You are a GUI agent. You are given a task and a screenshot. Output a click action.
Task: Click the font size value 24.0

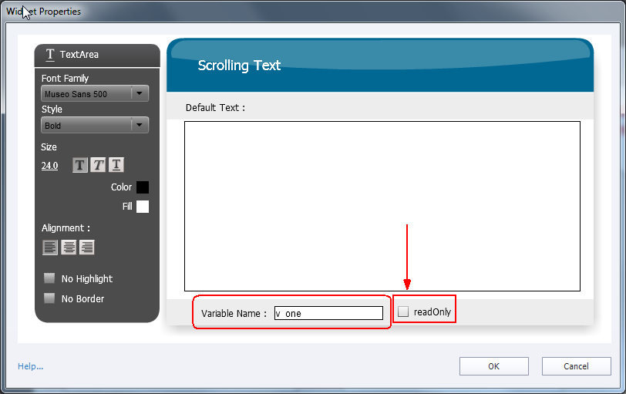(49, 166)
